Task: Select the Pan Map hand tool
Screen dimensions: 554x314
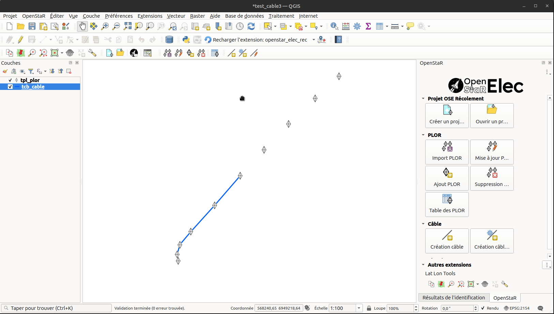Action: tap(82, 26)
